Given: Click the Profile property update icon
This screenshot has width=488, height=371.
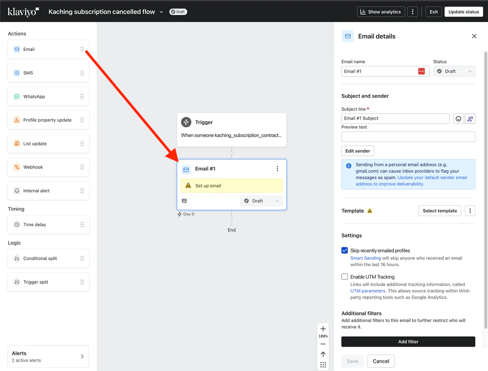Looking at the screenshot, I should click(x=17, y=120).
